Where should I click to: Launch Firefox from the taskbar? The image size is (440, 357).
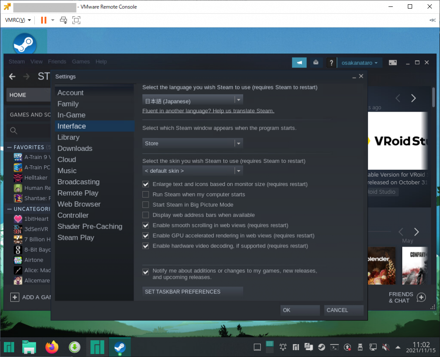(52, 347)
